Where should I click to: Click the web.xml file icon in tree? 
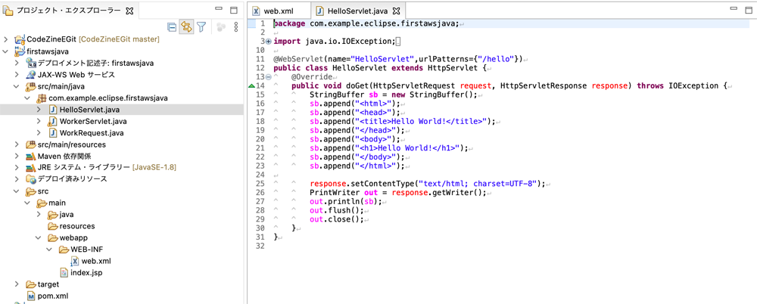(x=75, y=261)
